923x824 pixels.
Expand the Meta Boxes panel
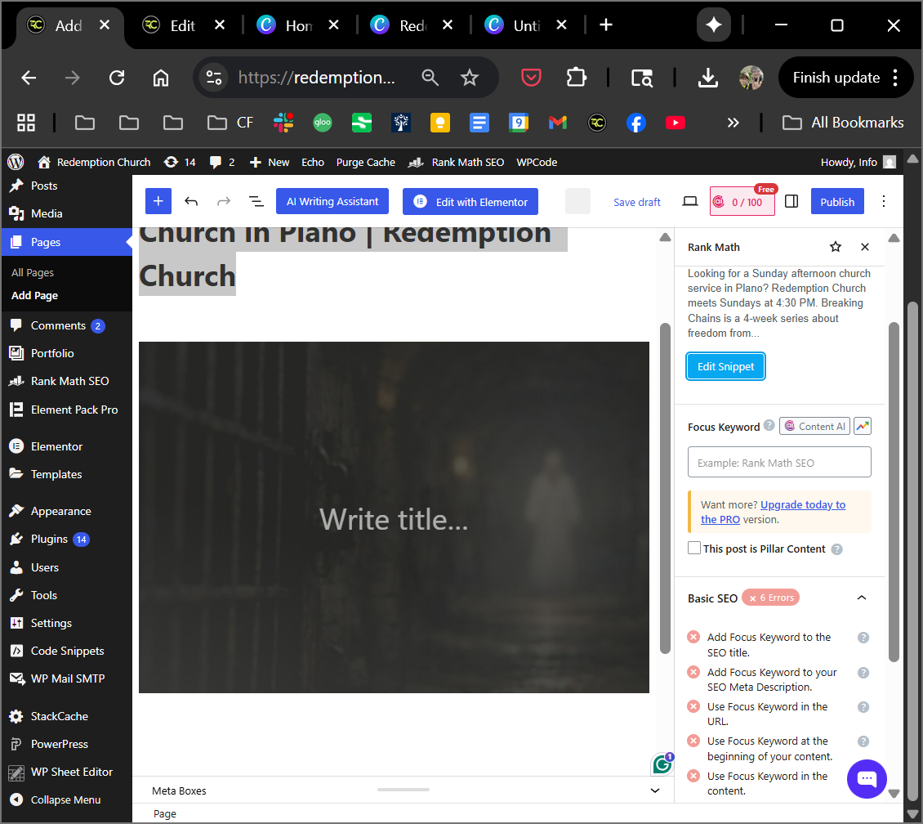(654, 790)
